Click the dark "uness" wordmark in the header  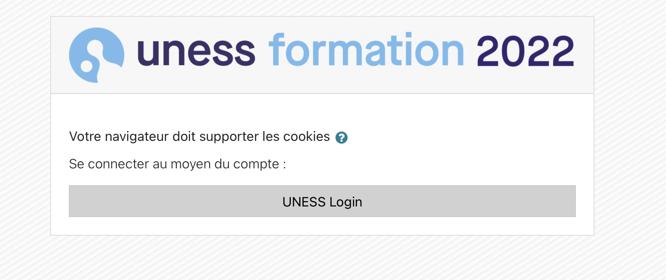tap(196, 52)
